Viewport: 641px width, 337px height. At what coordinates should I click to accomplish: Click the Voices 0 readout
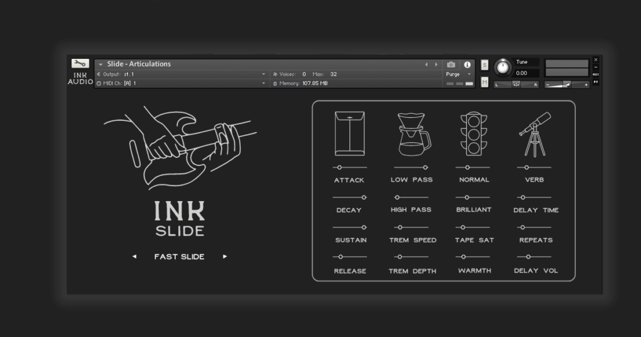[x=289, y=74]
